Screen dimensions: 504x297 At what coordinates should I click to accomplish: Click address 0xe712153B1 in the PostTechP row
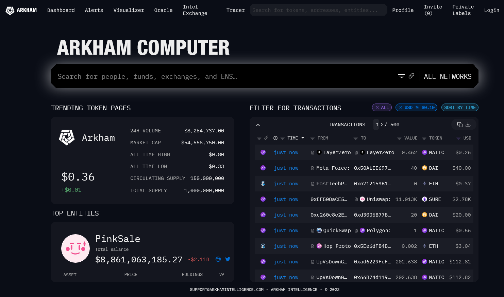372,184
